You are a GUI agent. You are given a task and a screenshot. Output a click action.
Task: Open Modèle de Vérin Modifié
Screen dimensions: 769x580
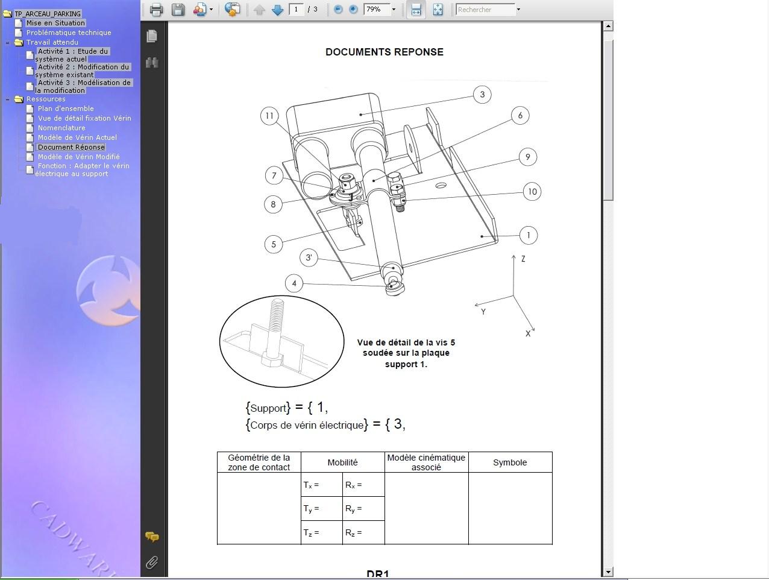pyautogui.click(x=78, y=157)
